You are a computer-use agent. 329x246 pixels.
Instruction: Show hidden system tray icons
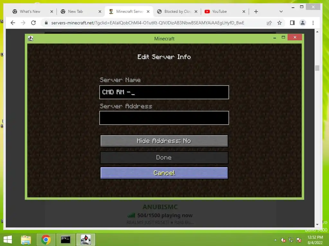(275, 240)
